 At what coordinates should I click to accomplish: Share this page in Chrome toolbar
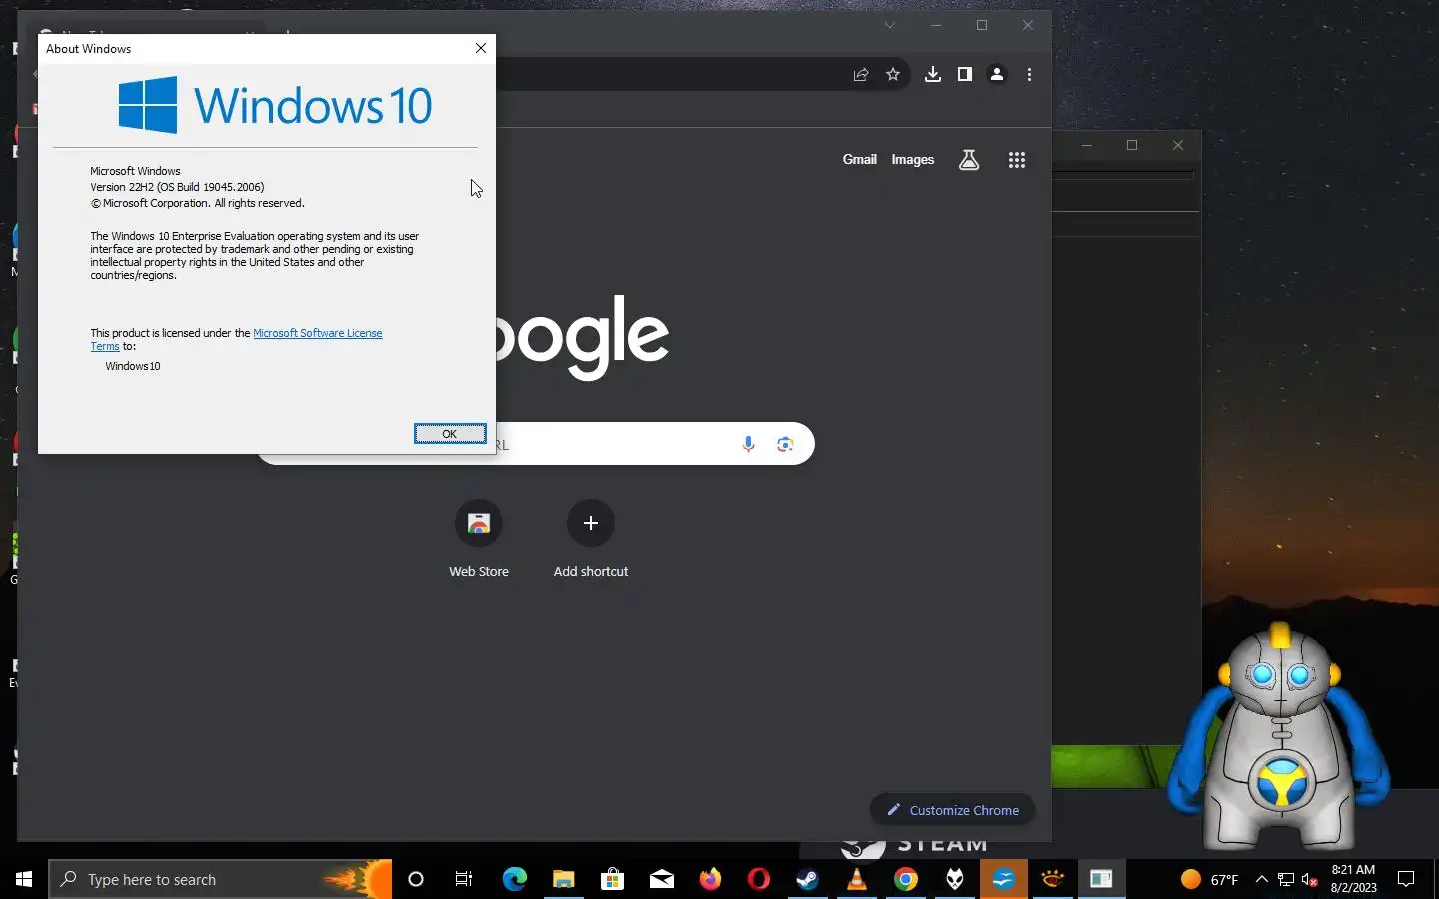click(861, 74)
